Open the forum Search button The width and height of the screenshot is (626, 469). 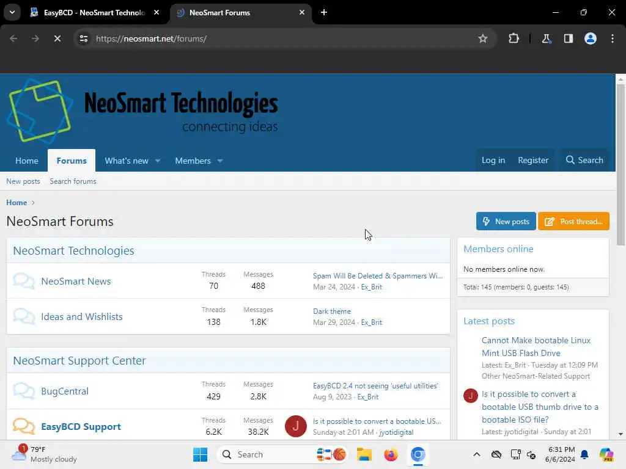584,160
